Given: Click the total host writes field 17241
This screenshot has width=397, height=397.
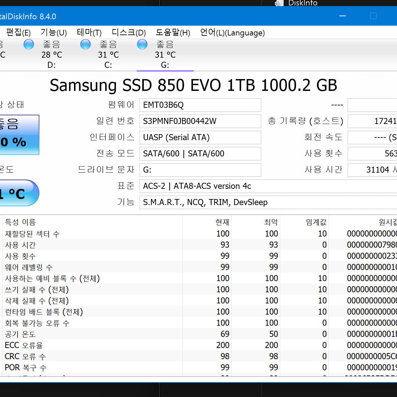Looking at the screenshot, I should [x=372, y=121].
